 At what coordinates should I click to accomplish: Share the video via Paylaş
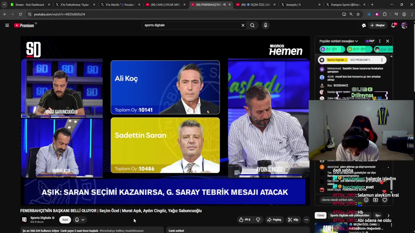coord(274,220)
